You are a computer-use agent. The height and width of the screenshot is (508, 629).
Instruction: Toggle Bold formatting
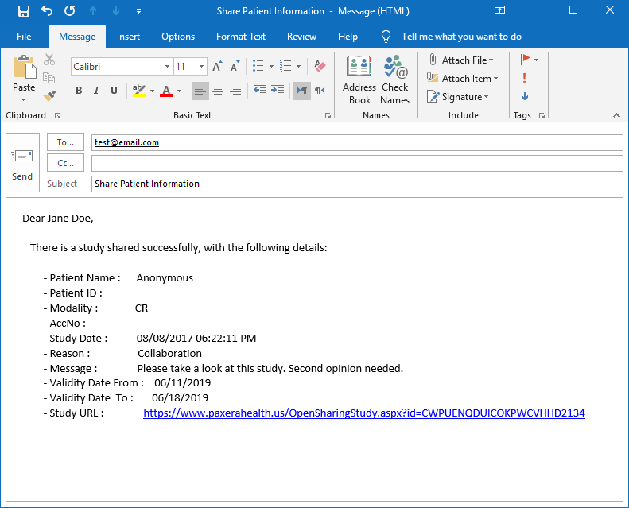click(79, 91)
